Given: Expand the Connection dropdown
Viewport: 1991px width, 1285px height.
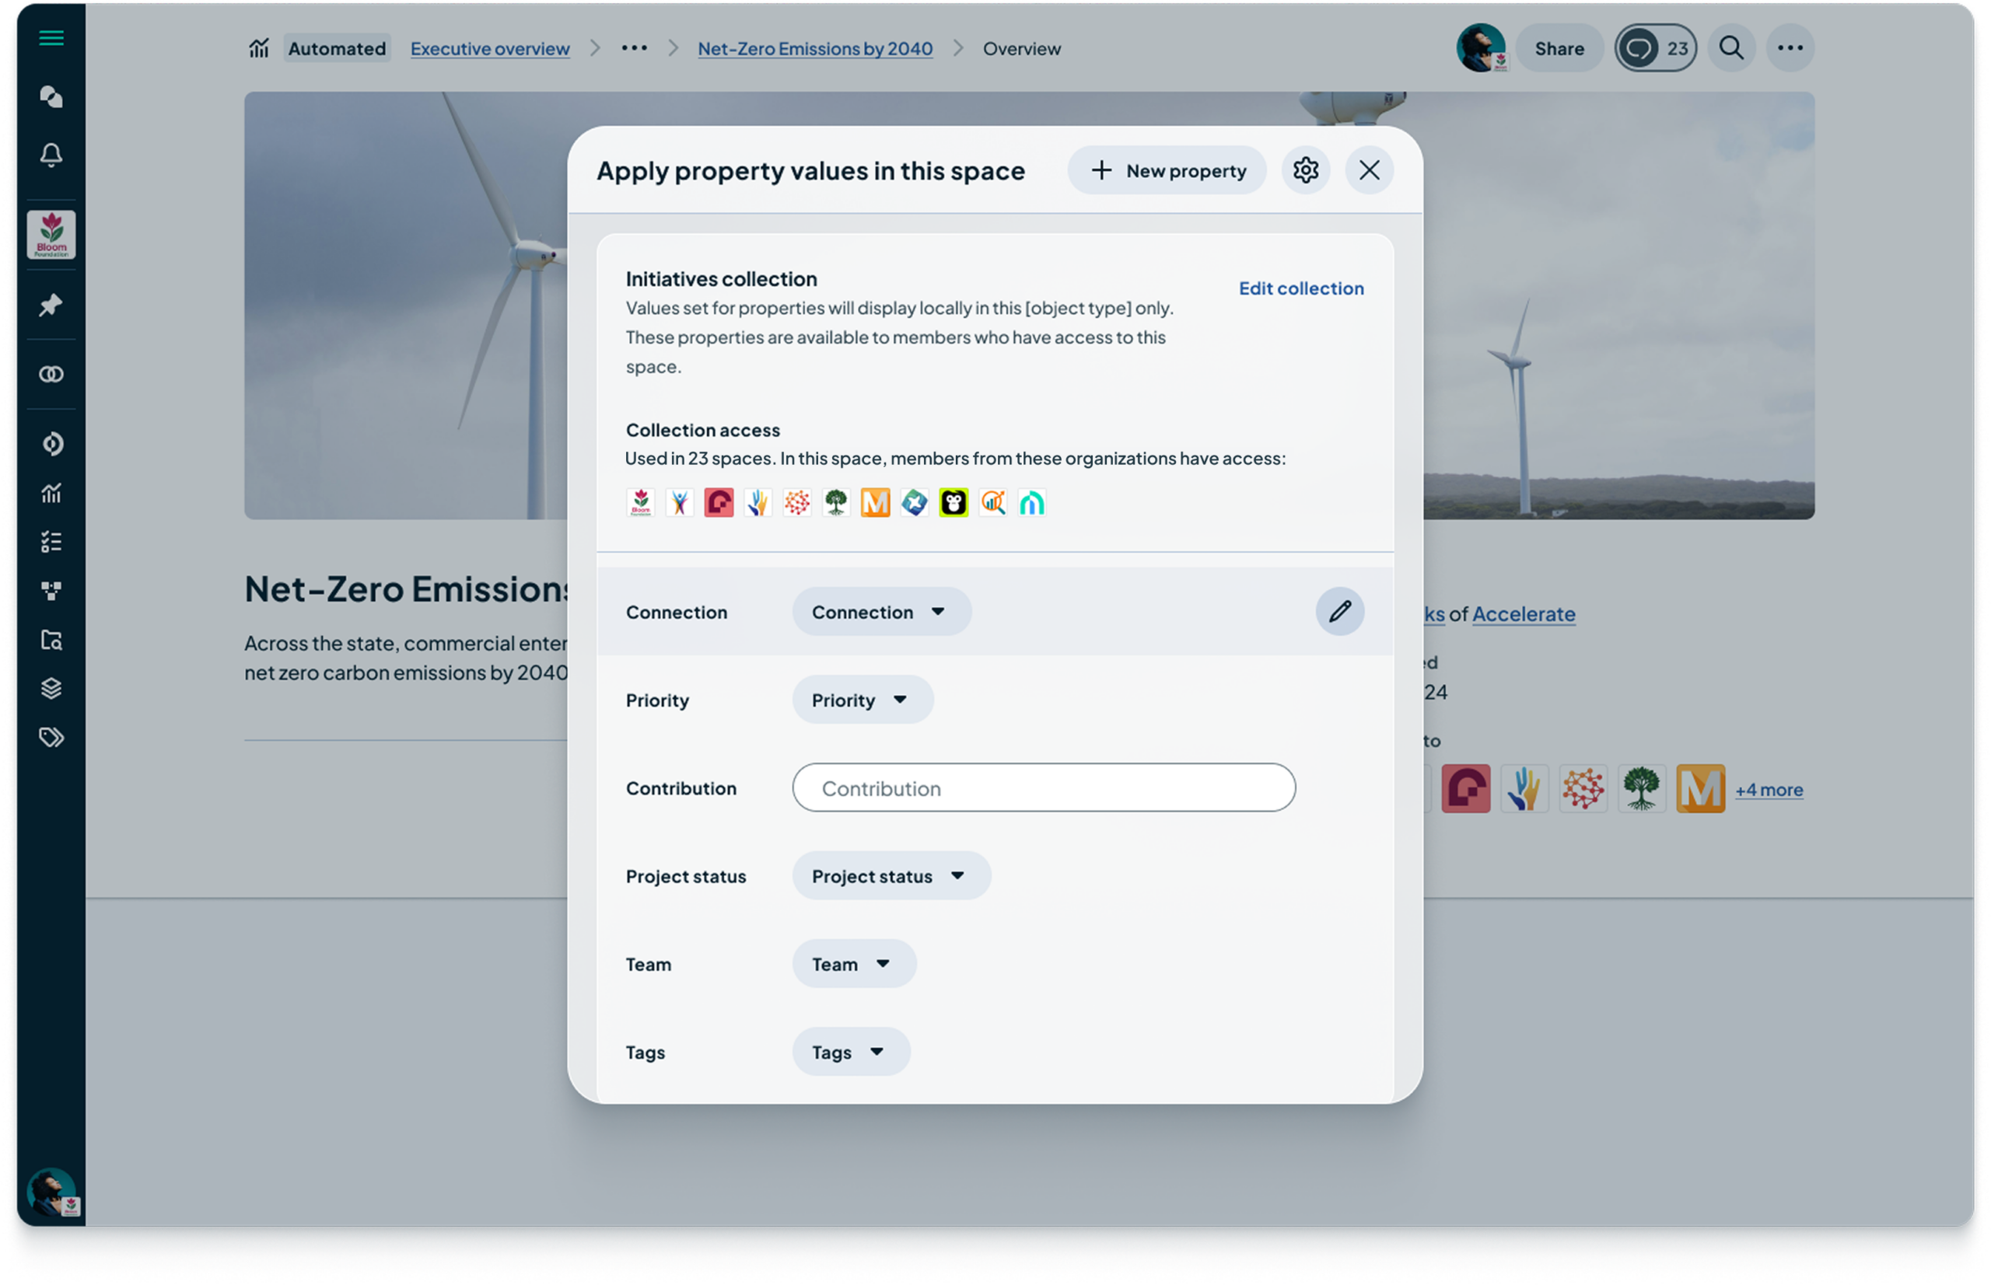Looking at the screenshot, I should pyautogui.click(x=880, y=612).
